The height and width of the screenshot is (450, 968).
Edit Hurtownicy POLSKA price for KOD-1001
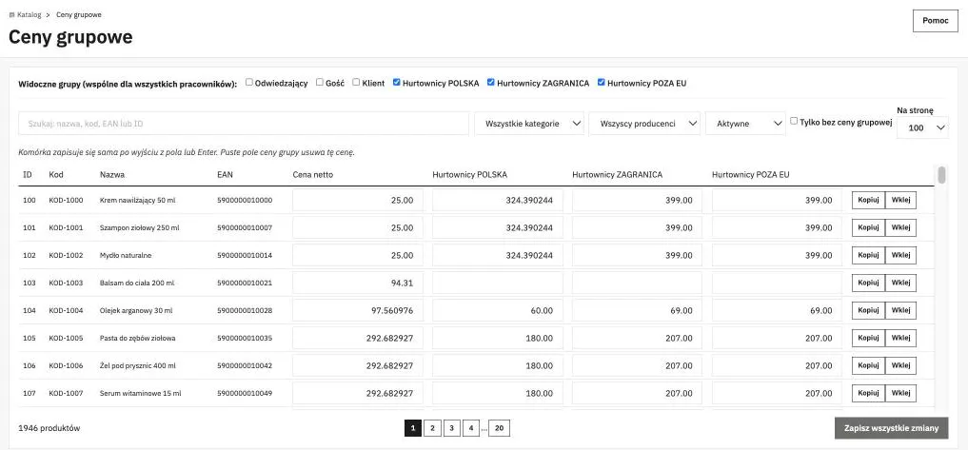pyautogui.click(x=498, y=227)
